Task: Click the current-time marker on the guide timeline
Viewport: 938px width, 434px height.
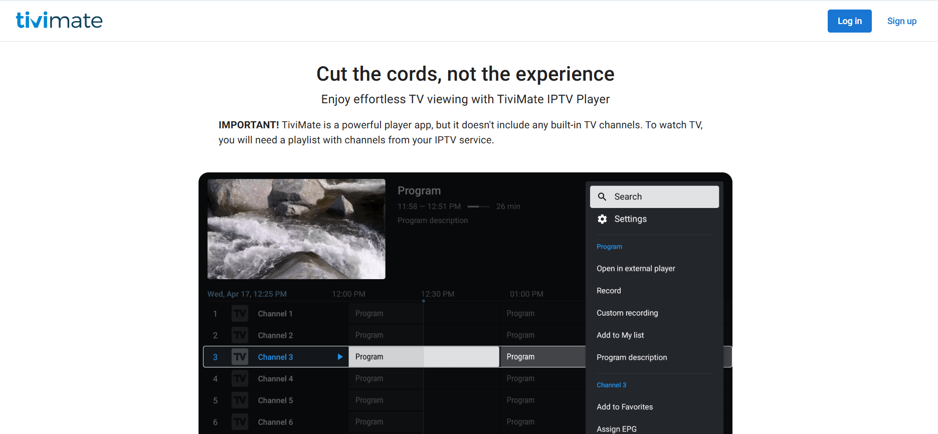Action: (x=424, y=301)
